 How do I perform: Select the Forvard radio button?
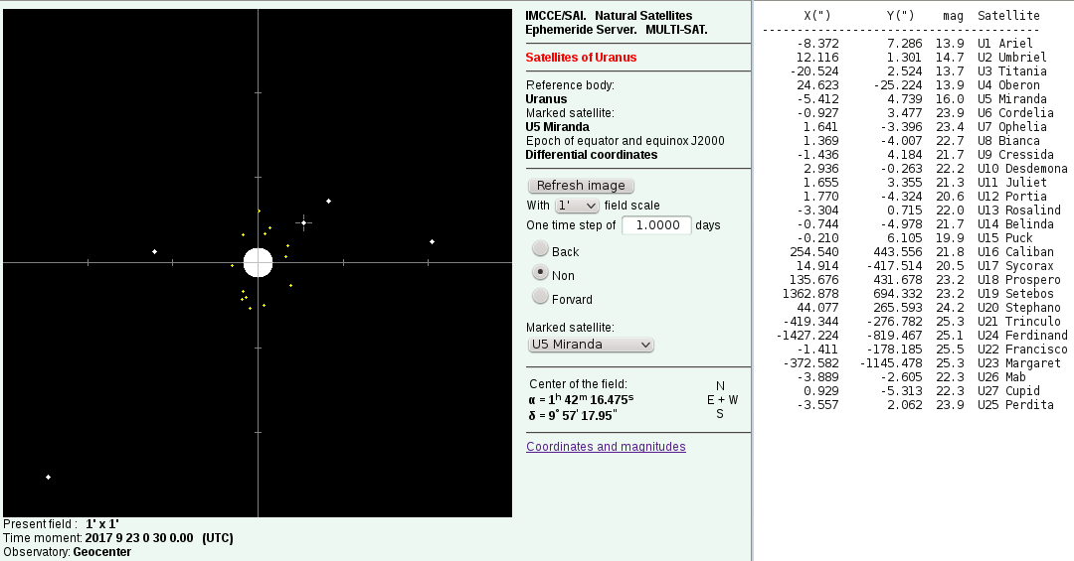coord(540,296)
